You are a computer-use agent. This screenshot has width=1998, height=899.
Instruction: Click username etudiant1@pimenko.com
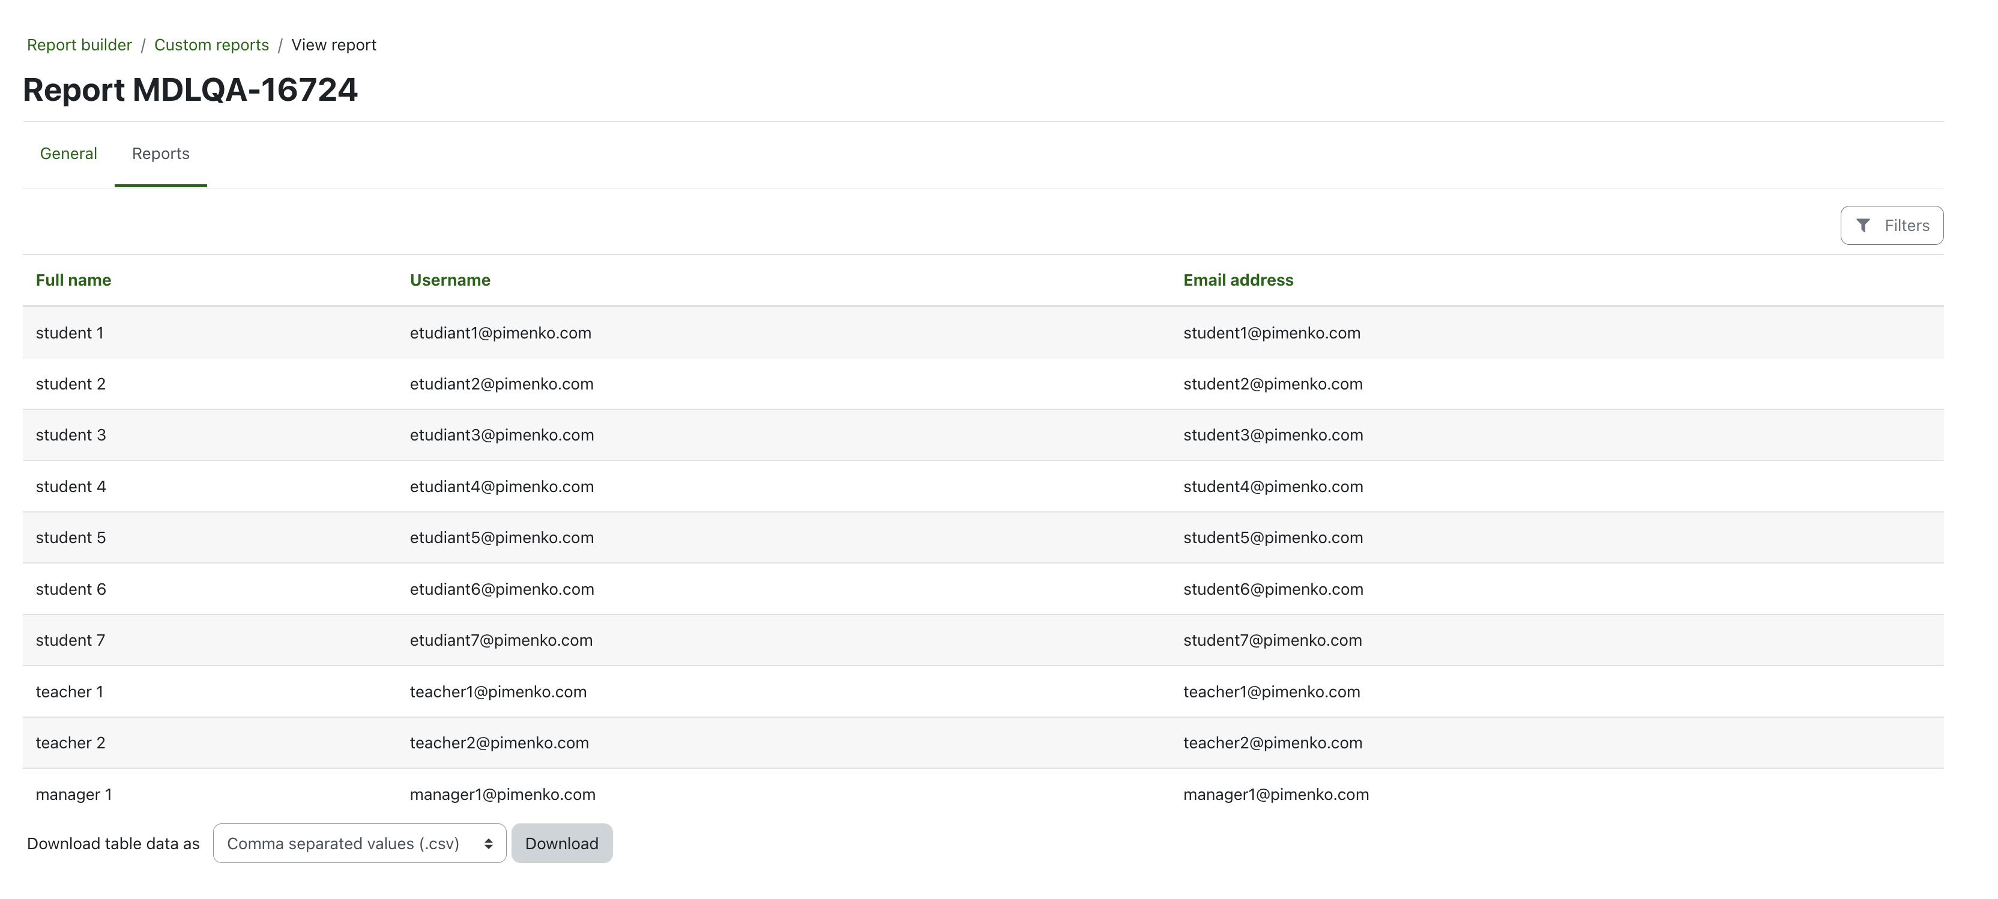coord(500,332)
